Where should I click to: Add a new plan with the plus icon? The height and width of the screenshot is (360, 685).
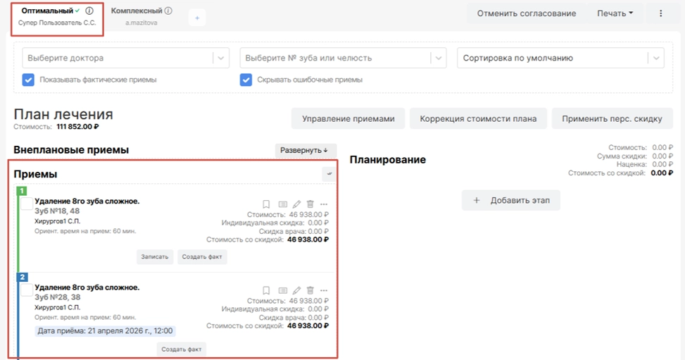point(197,18)
